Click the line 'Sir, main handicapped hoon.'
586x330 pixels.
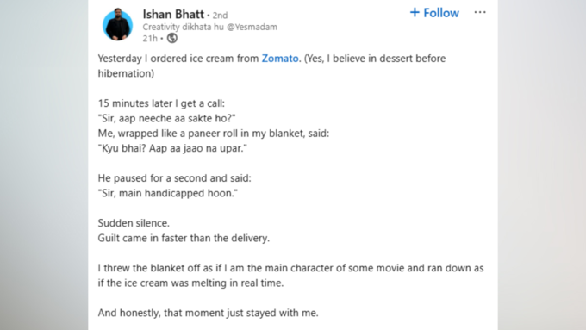click(168, 193)
